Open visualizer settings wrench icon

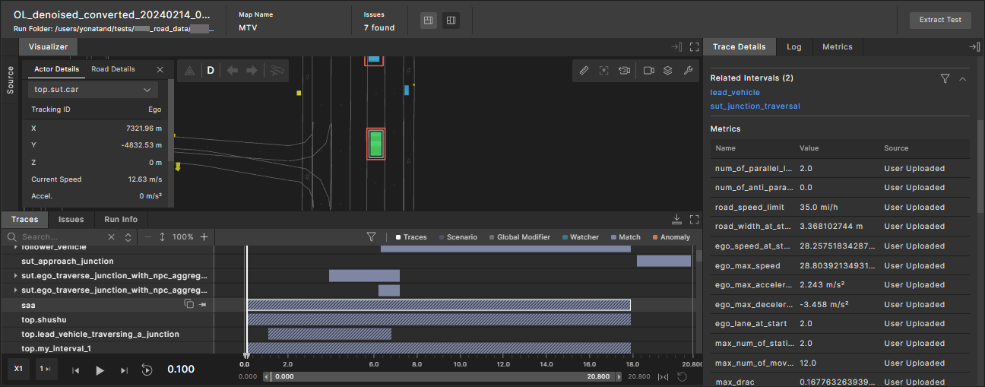click(x=688, y=71)
